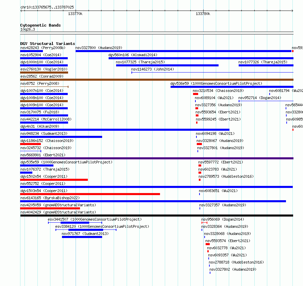Viewport: 303px width, 286px height.
Task: Click the 133780k ruler position label
Action: click(x=203, y=14)
